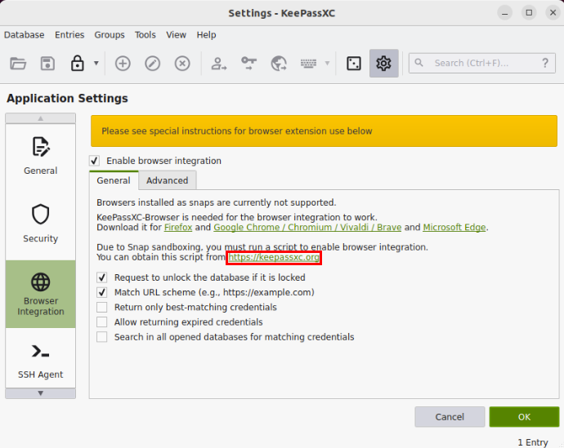
Task: Switch to the General sub-tab
Action: tap(114, 180)
